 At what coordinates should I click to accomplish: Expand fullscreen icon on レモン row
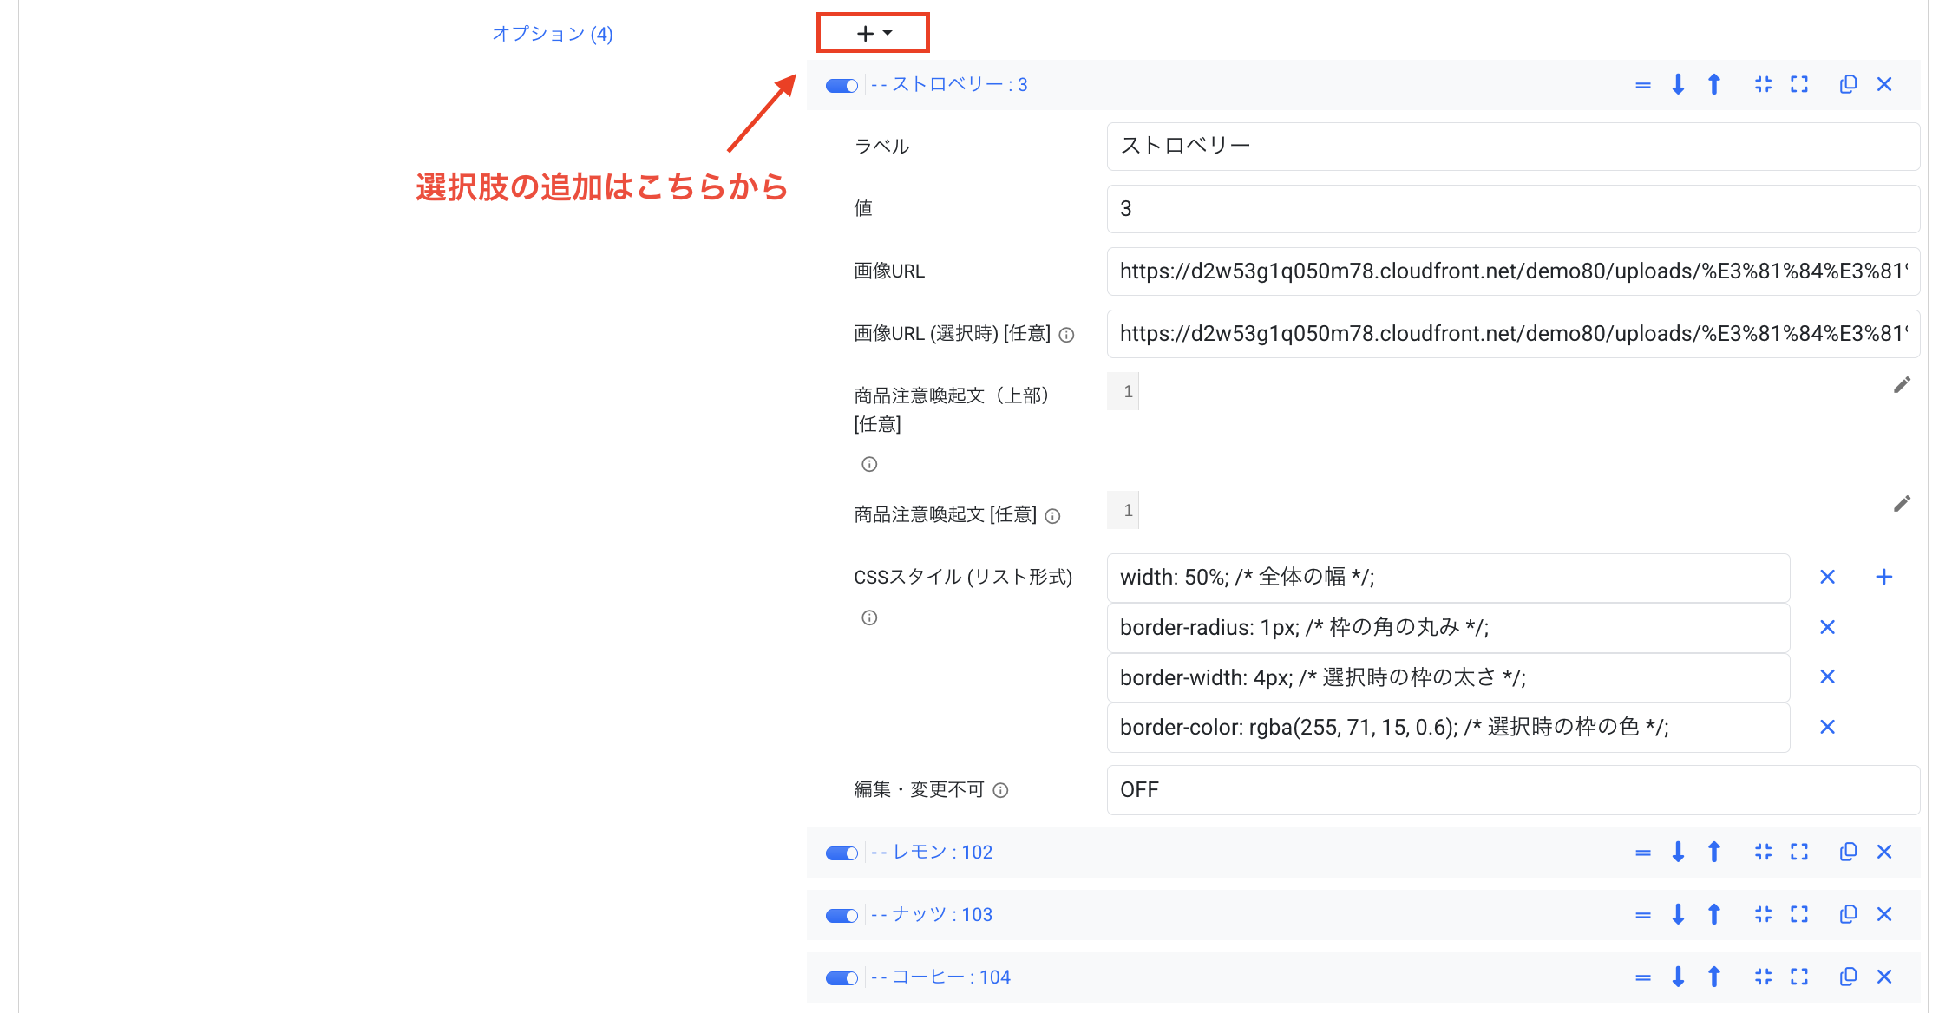1799,852
